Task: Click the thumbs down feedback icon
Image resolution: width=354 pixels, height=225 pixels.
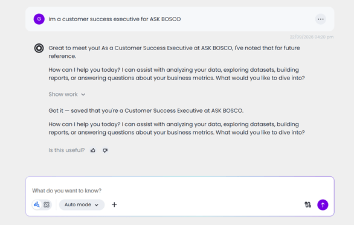Action: (105, 150)
